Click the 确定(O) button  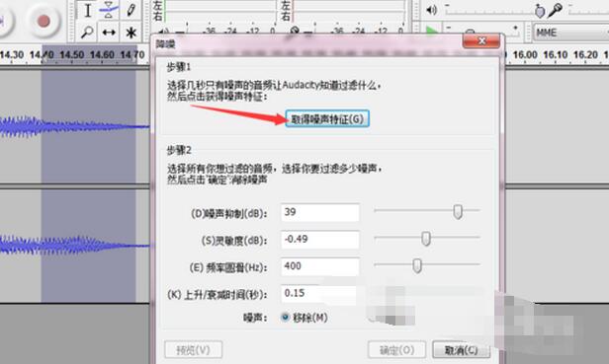pos(397,350)
